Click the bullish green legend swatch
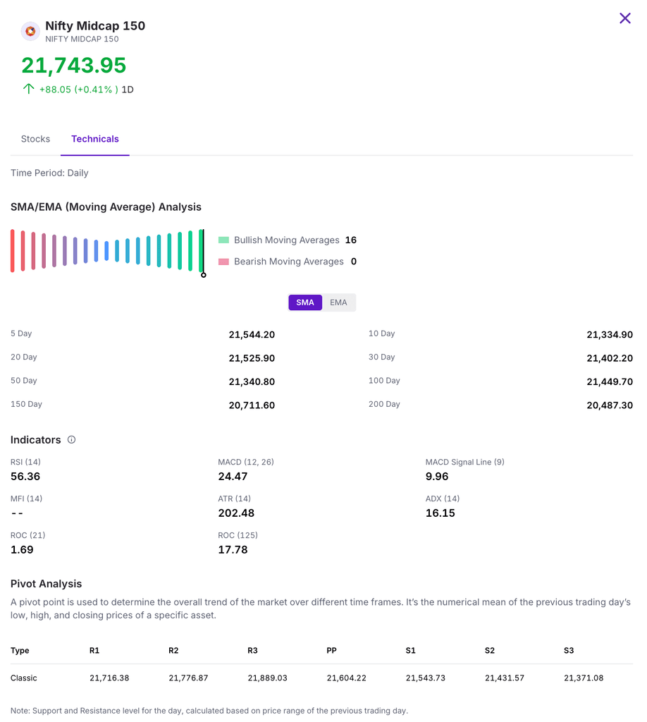 click(224, 240)
